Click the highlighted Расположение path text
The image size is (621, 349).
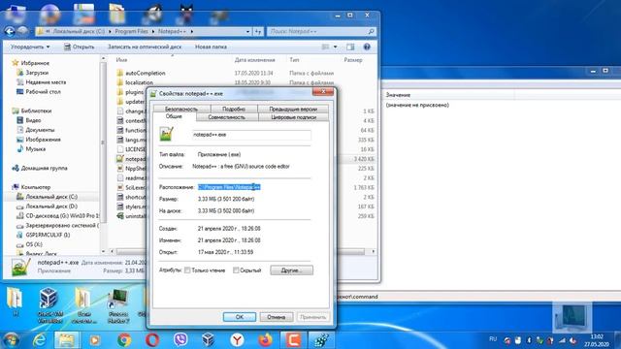(229, 187)
